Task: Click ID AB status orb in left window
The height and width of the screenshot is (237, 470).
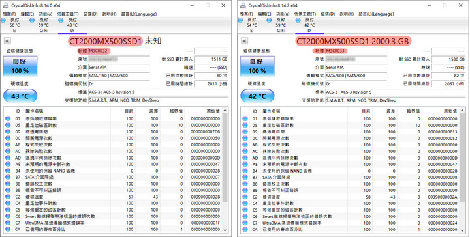Action: (8, 145)
